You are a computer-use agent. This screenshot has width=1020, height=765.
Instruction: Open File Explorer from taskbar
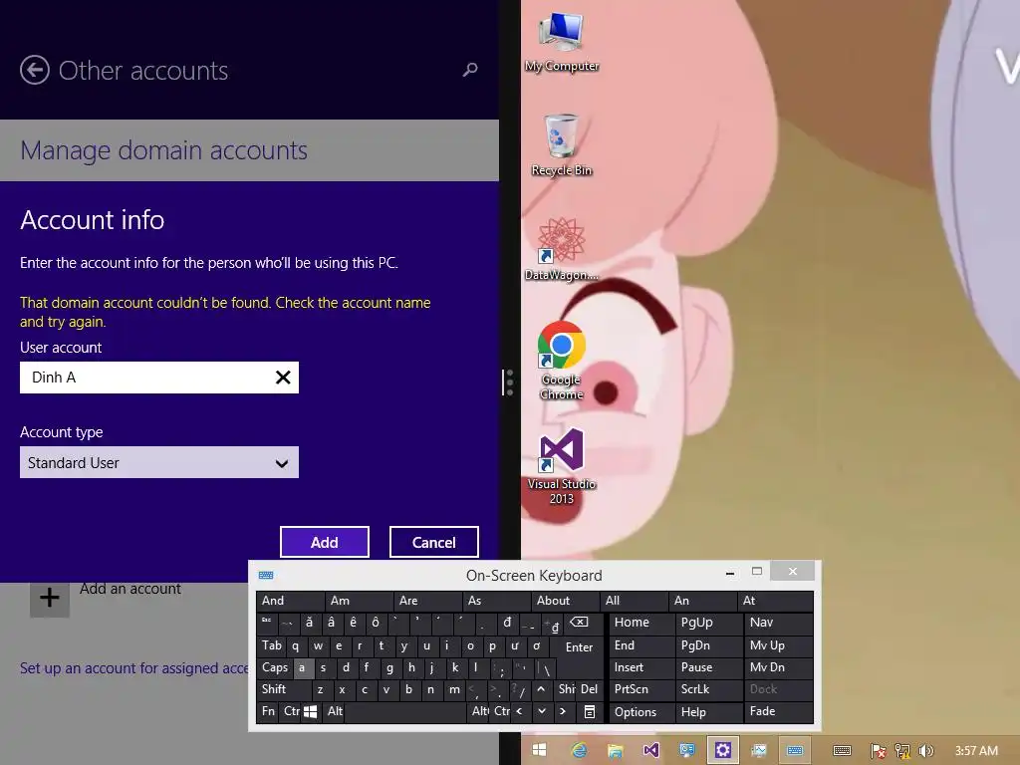click(x=615, y=750)
